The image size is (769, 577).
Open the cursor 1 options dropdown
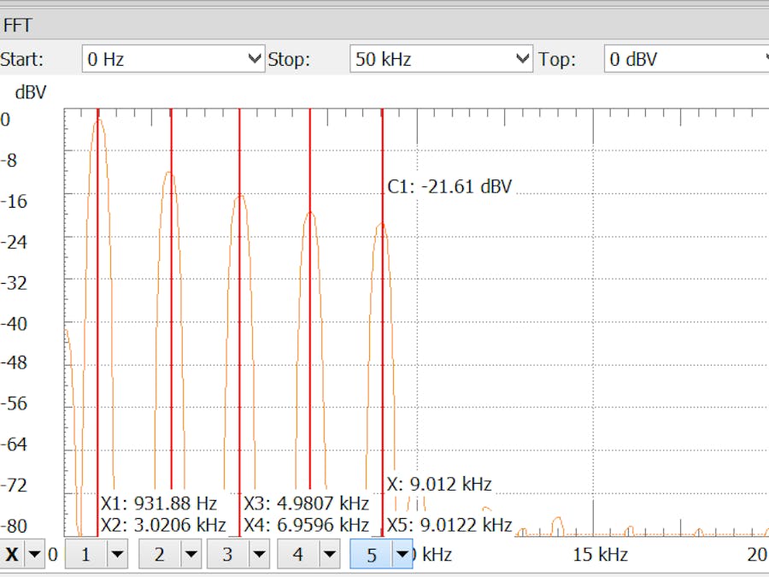[116, 554]
